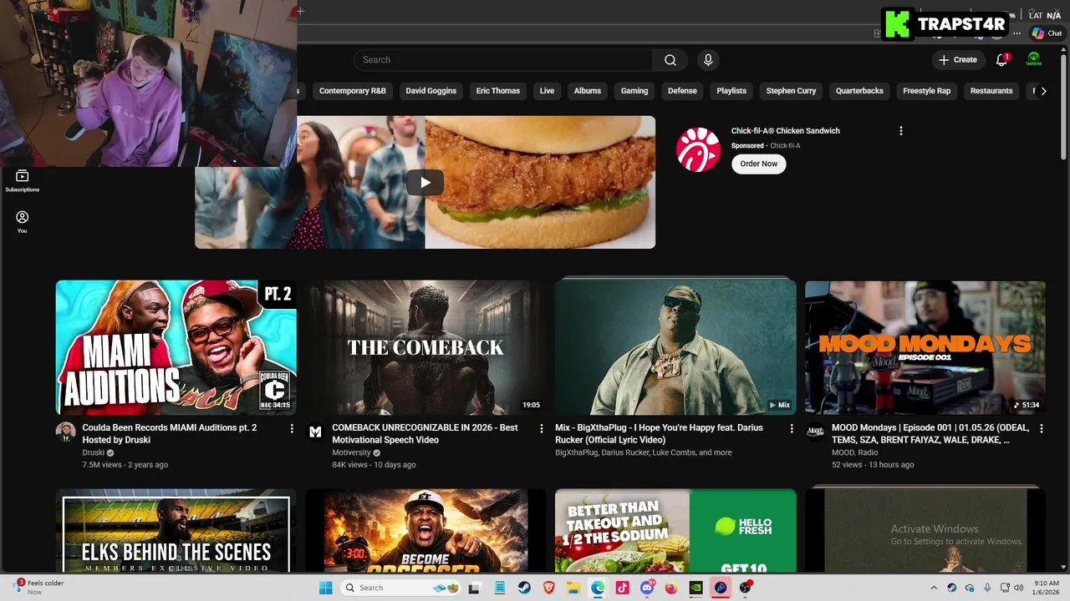The height and width of the screenshot is (601, 1070).
Task: Select the Defense chip
Action: pyautogui.click(x=682, y=91)
